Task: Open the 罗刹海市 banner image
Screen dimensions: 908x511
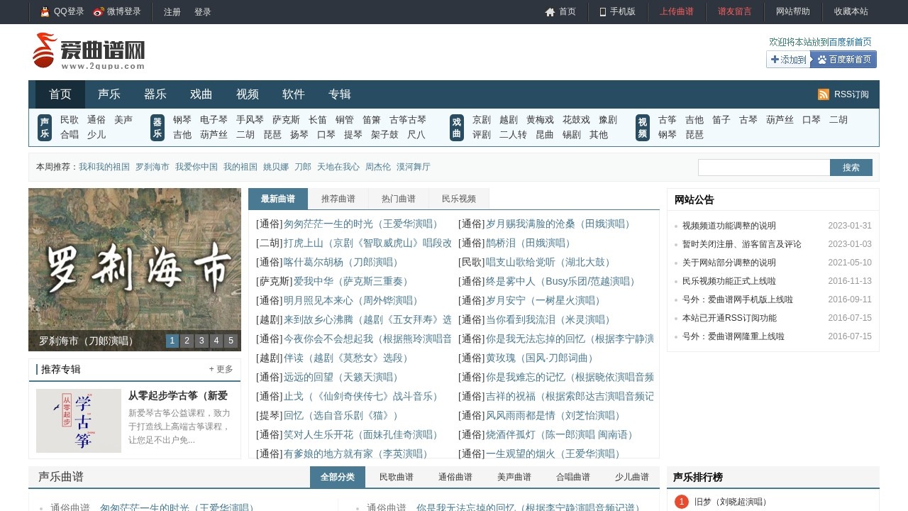Action: point(135,259)
